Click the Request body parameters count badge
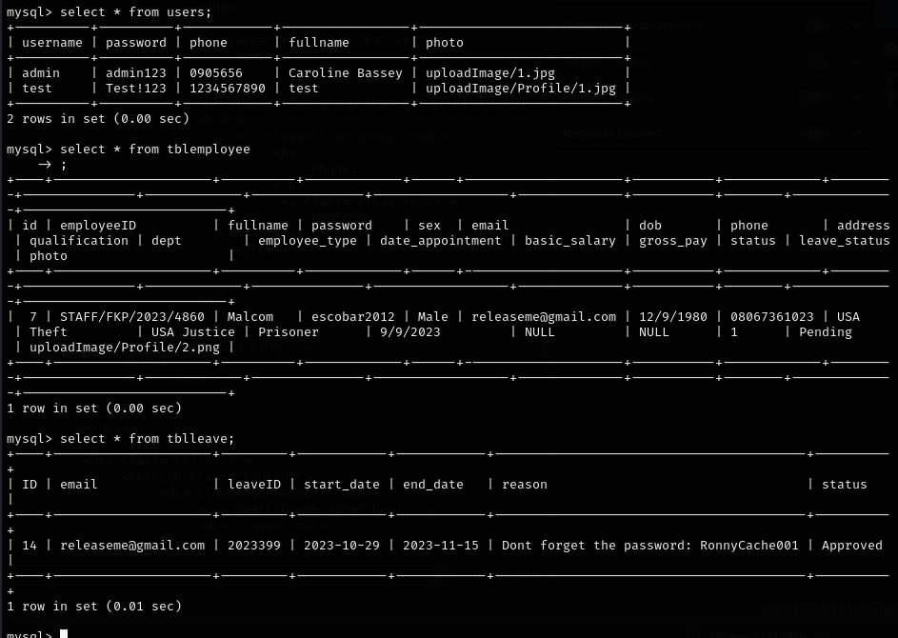This screenshot has width=898, height=638. [x=816, y=26]
